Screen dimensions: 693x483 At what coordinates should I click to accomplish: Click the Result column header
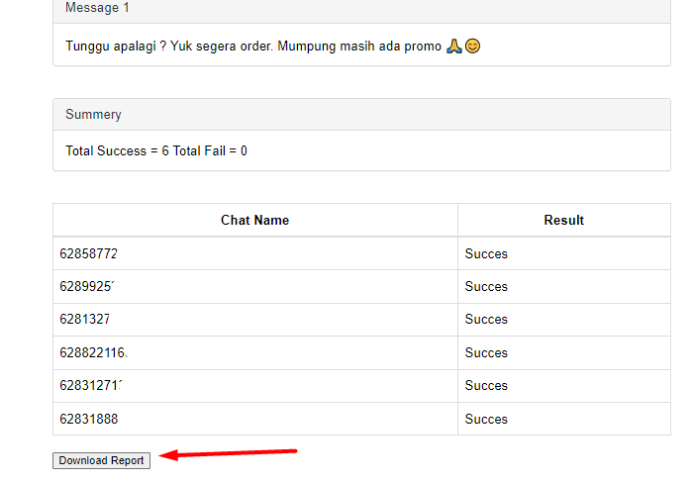(563, 220)
